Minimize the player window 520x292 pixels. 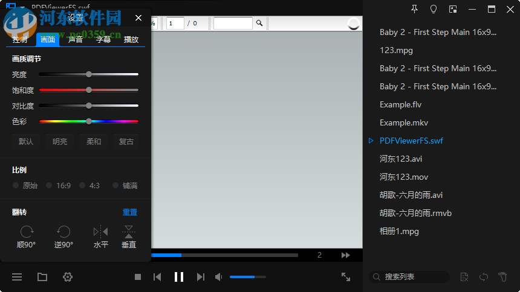[x=472, y=9]
